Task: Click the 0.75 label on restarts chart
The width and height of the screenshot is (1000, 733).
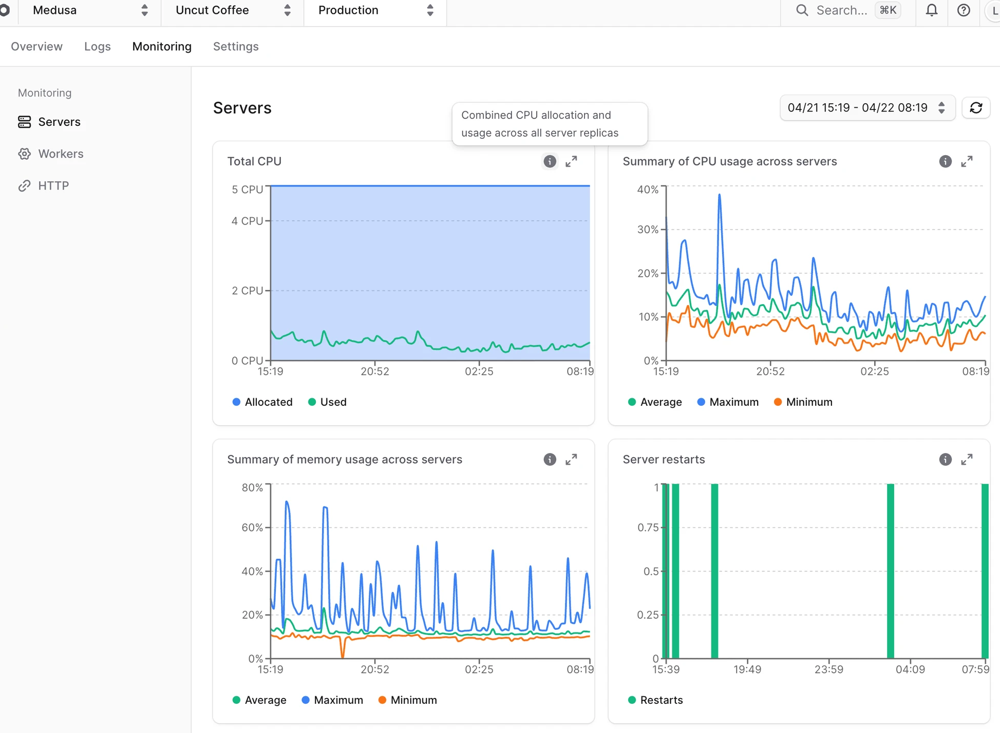Action: click(x=648, y=528)
